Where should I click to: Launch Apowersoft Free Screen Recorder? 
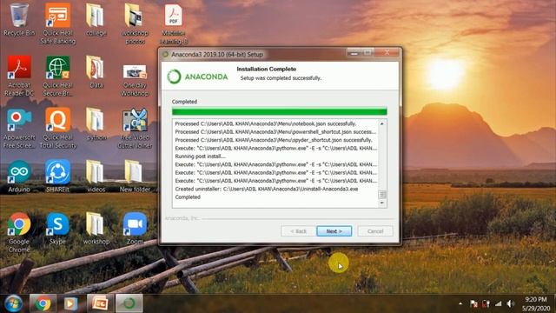(x=19, y=128)
